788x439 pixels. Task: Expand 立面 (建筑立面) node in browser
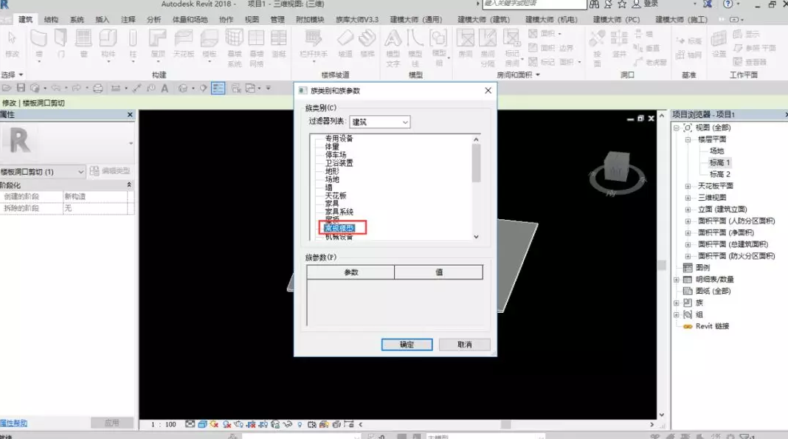[x=688, y=210]
